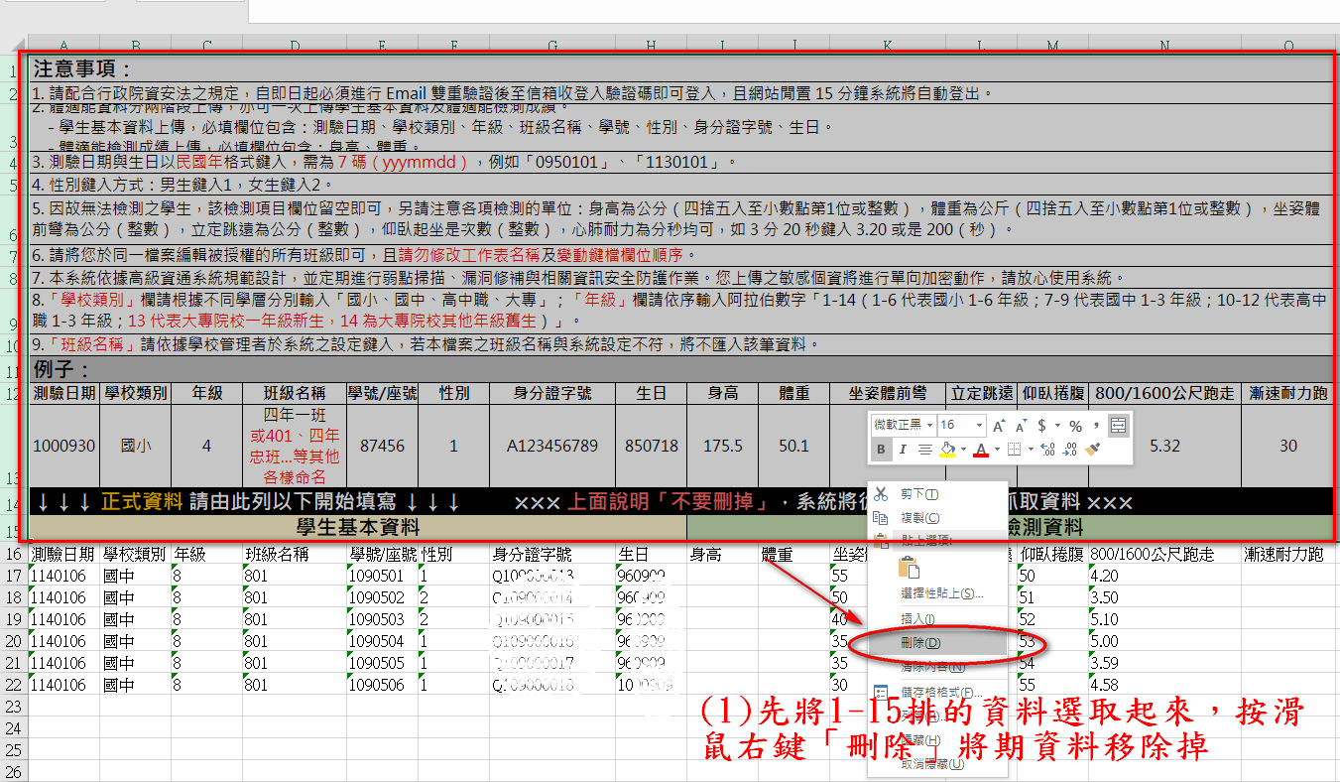Image resolution: width=1340 pixels, height=782 pixels.
Task: Click example student number cell 87456
Action: [x=383, y=446]
